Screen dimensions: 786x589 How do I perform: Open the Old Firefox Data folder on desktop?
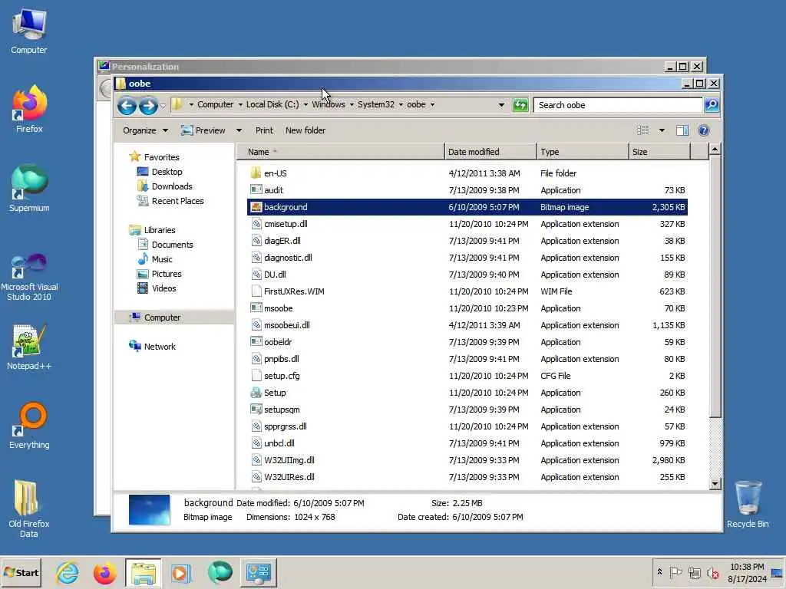[x=29, y=509]
